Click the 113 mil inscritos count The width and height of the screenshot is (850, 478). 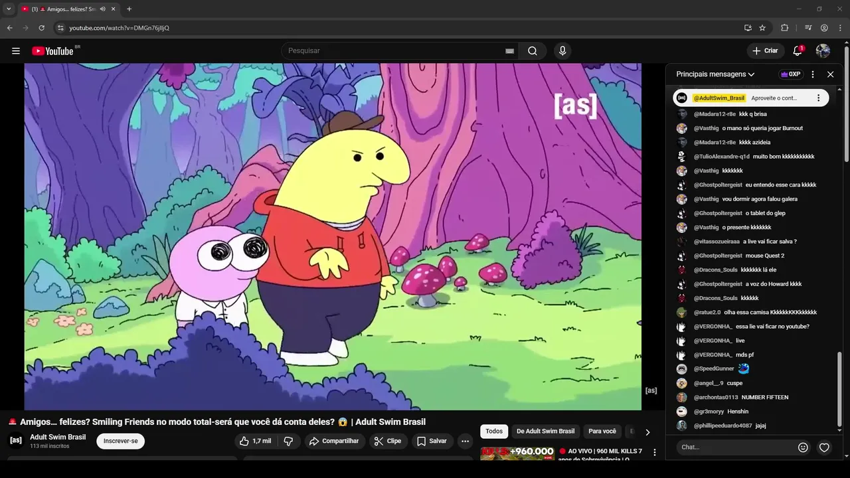pos(49,446)
